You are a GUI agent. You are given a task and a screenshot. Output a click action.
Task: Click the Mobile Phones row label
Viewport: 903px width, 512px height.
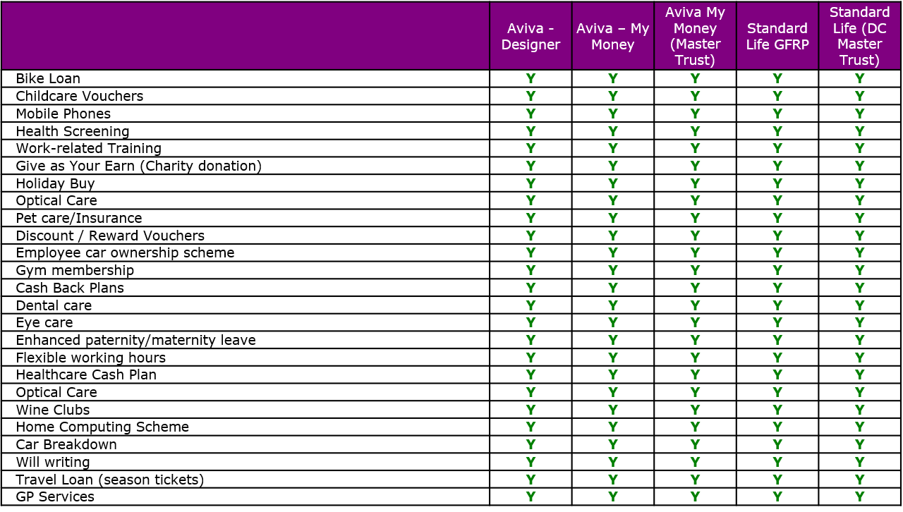click(63, 114)
